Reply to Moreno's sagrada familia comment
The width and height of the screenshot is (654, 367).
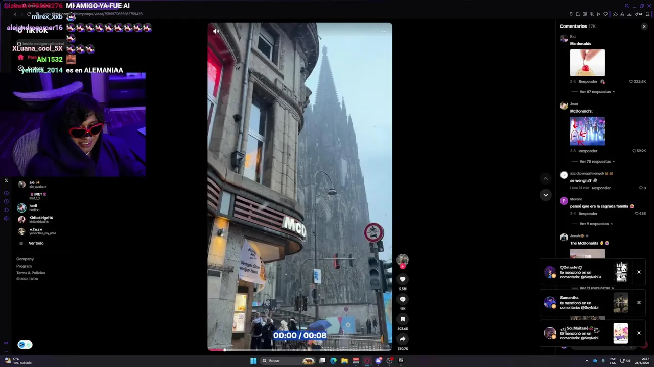[588, 214]
